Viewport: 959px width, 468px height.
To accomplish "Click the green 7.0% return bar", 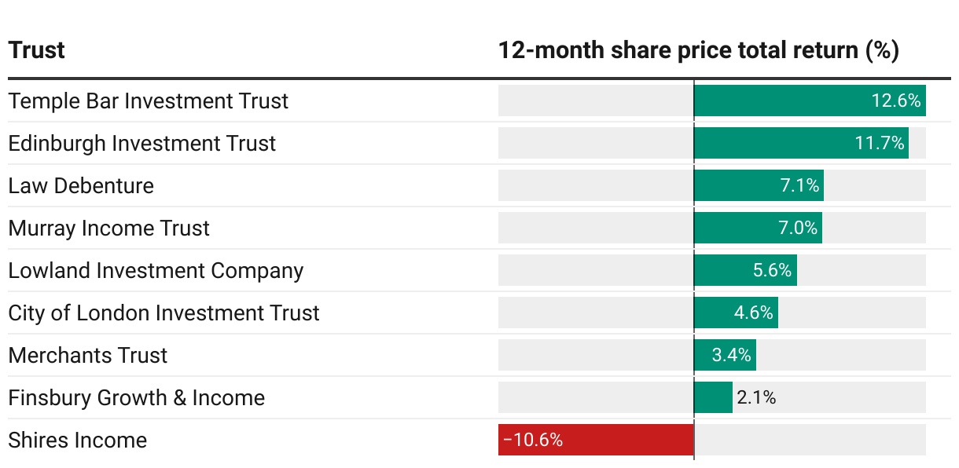I will pyautogui.click(x=758, y=229).
